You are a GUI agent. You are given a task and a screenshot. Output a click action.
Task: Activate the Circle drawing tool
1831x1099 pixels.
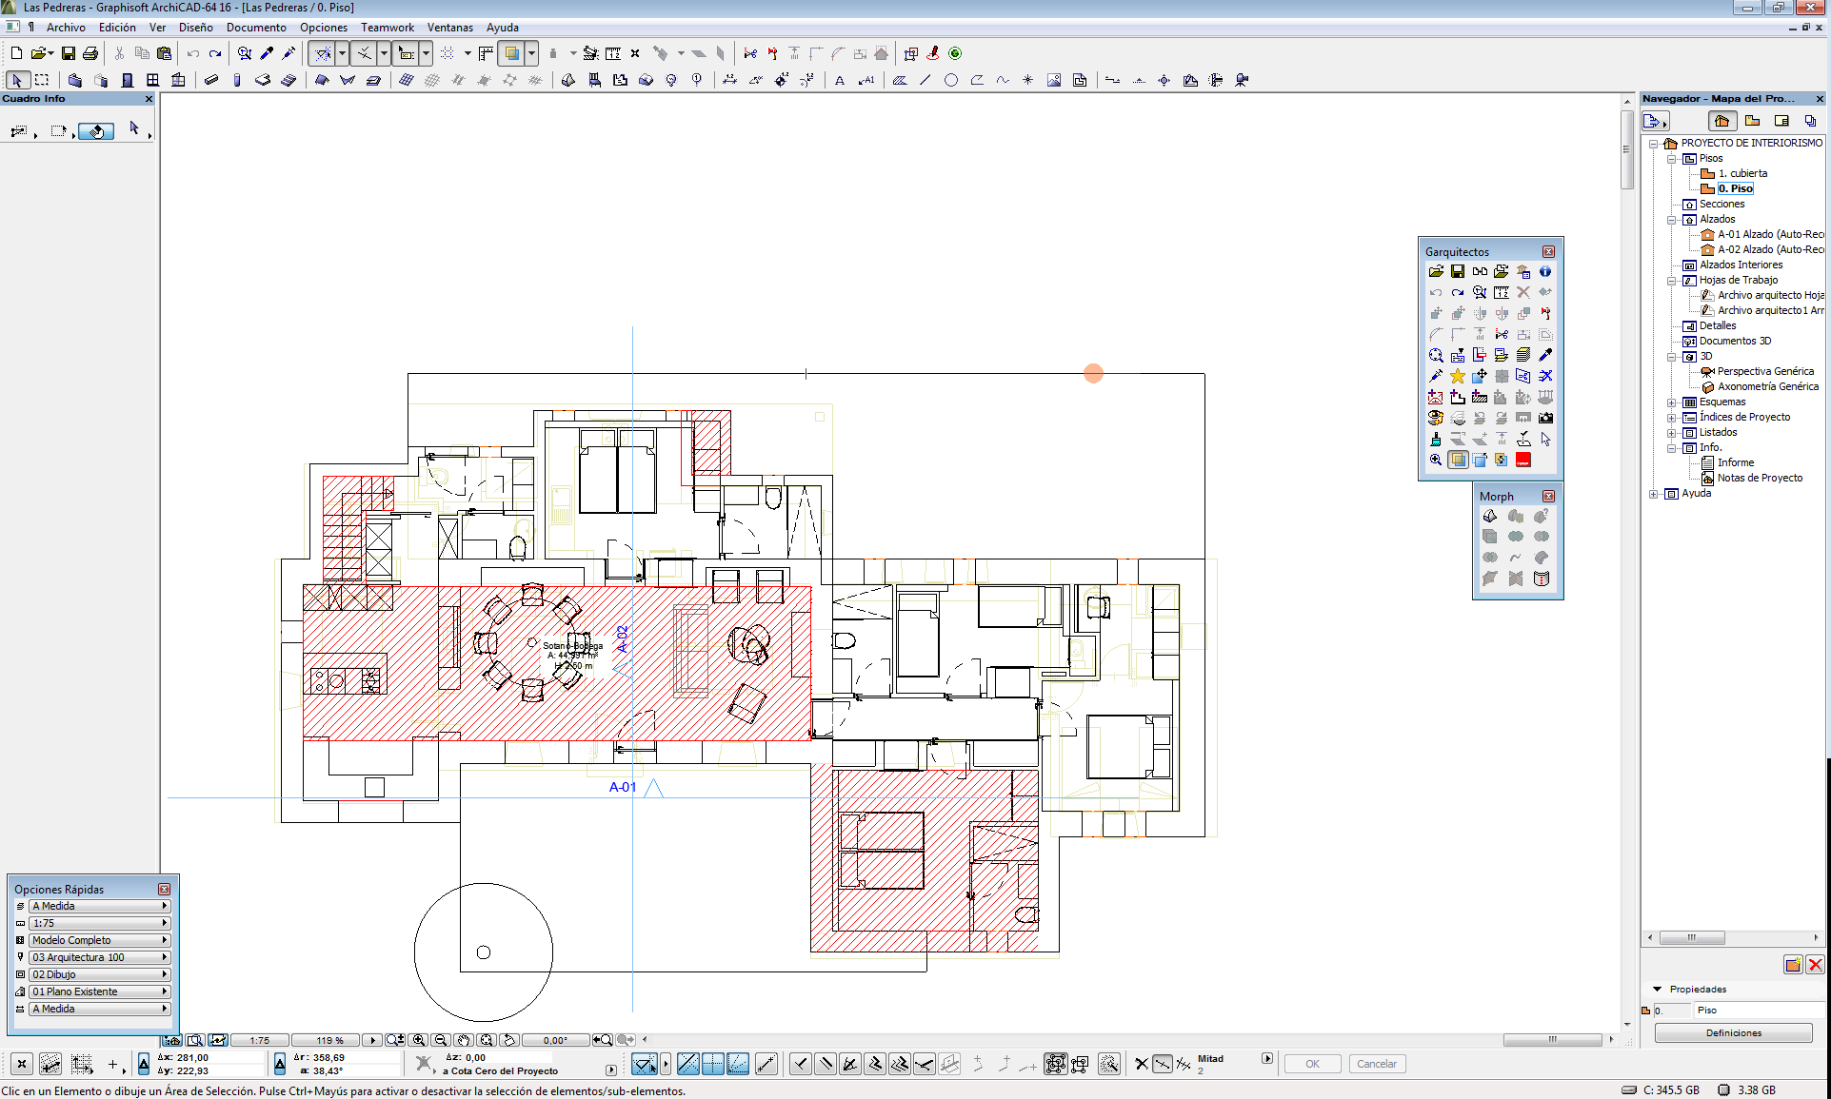click(950, 80)
